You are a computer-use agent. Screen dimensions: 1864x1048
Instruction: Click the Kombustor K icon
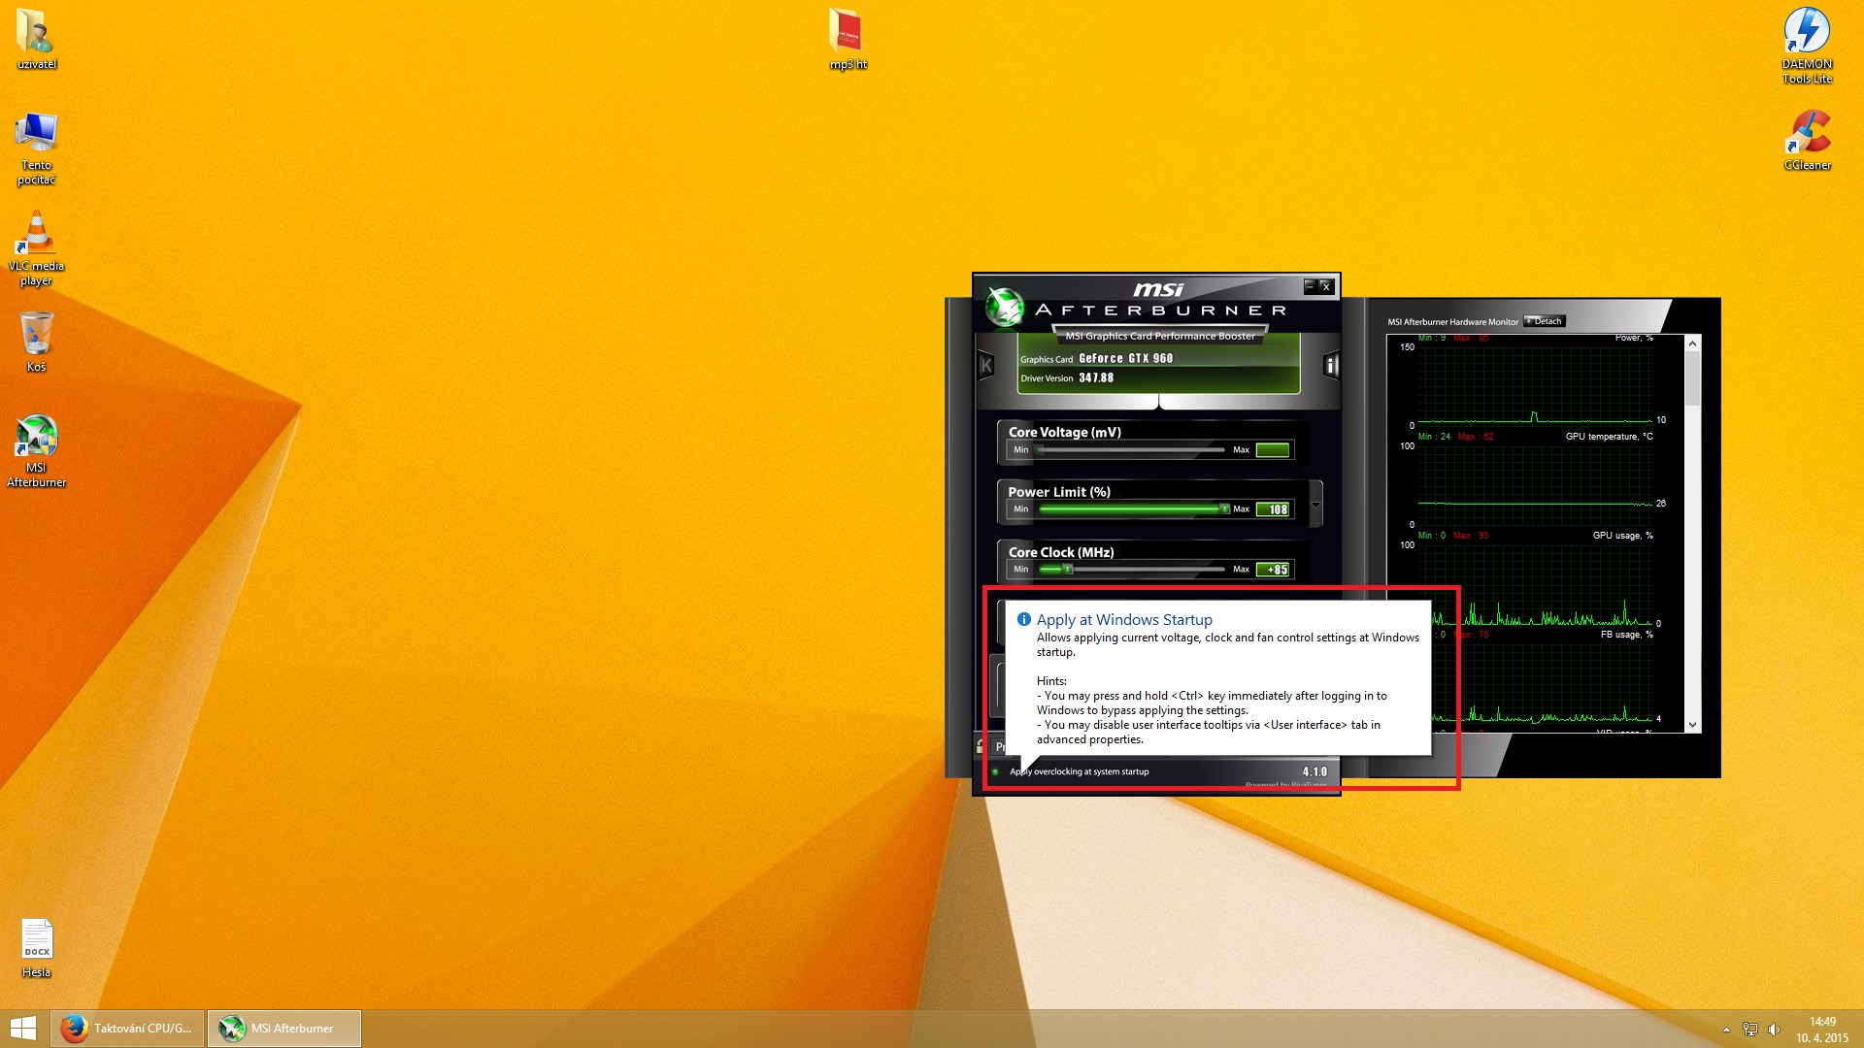coord(985,366)
